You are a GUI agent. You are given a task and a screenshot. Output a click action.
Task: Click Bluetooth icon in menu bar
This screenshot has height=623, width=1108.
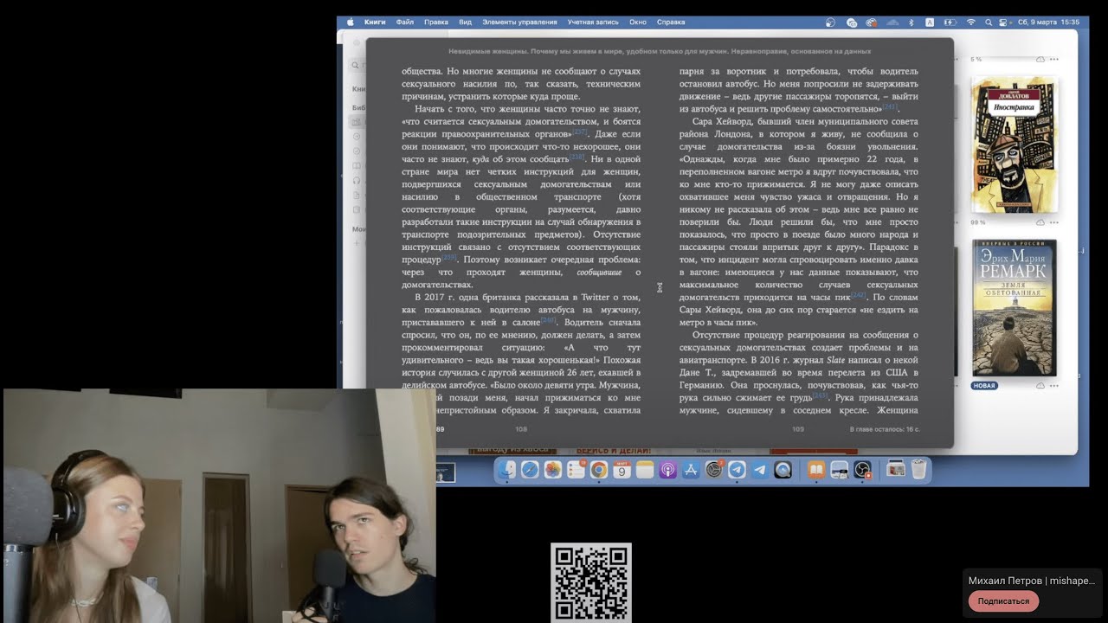911,22
